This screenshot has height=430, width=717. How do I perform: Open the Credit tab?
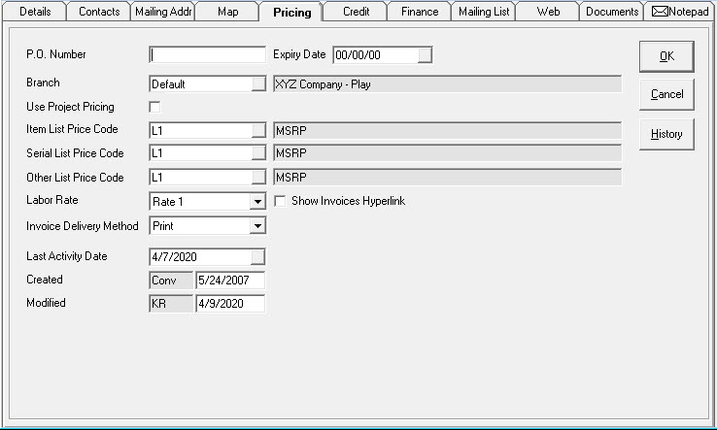(x=356, y=12)
